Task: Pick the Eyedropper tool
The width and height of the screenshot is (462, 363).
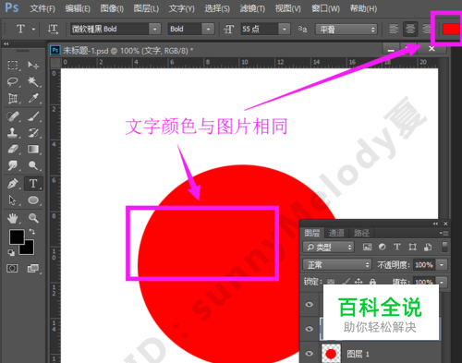Action: tap(33, 99)
